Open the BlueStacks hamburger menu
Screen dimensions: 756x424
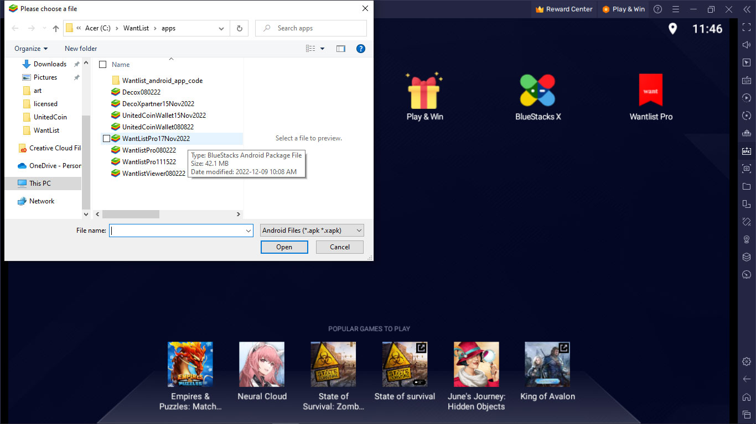click(x=675, y=9)
